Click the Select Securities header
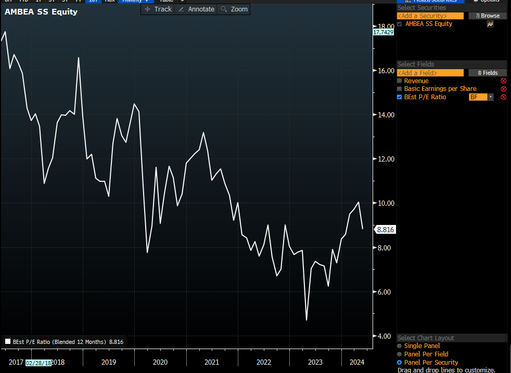511x373 pixels. point(421,8)
